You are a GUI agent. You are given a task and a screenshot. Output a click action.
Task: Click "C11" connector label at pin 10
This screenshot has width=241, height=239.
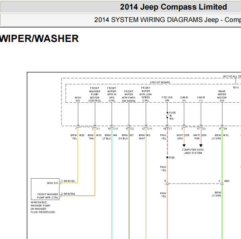[x=116, y=129]
